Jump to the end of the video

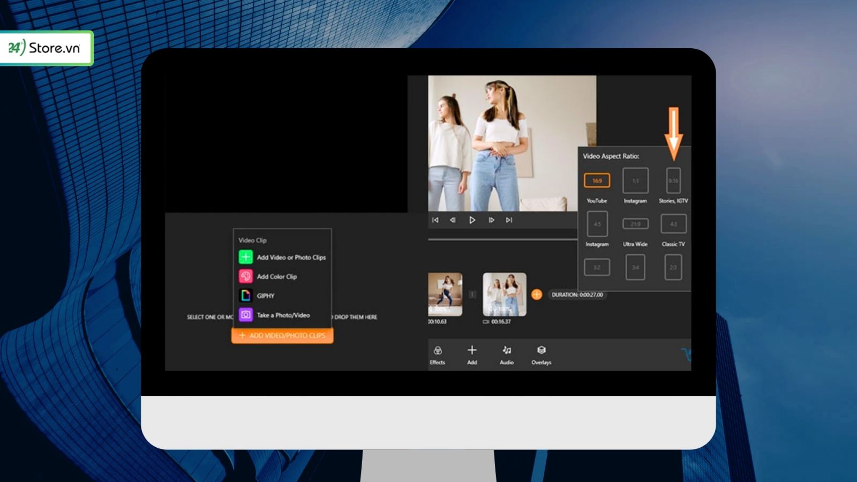click(x=509, y=220)
